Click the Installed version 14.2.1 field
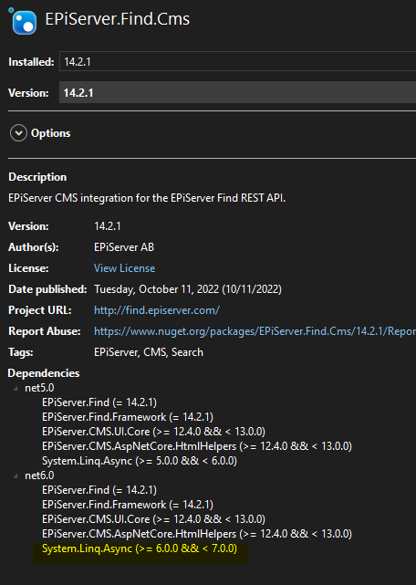This screenshot has width=416, height=585. click(x=238, y=61)
